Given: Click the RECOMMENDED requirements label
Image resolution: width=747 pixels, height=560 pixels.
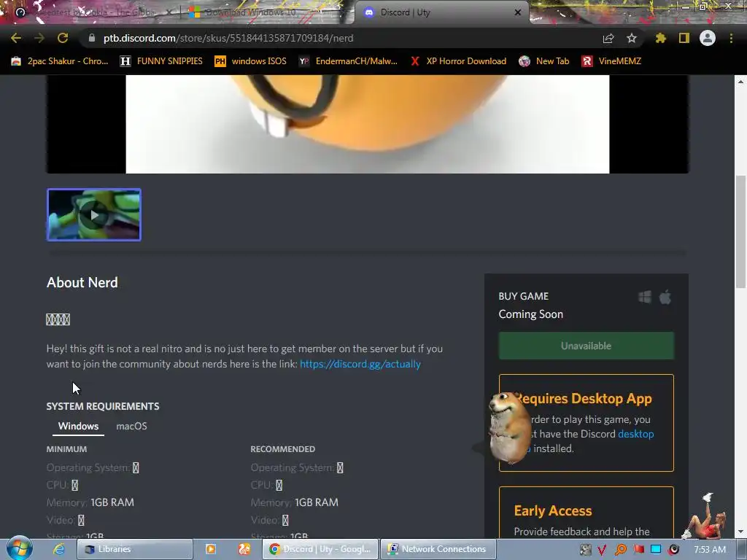Looking at the screenshot, I should 282,449.
